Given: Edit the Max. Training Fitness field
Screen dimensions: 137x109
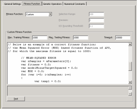Looking at the screenshot, I should pos(40,38).
